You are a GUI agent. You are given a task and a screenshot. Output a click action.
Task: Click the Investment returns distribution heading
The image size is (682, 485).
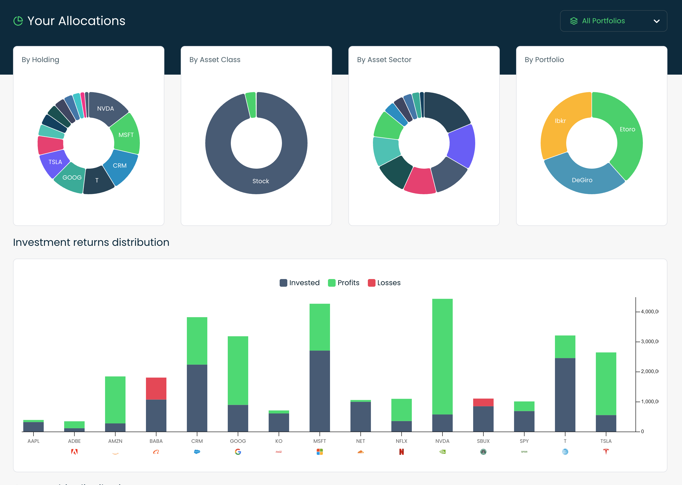click(91, 242)
